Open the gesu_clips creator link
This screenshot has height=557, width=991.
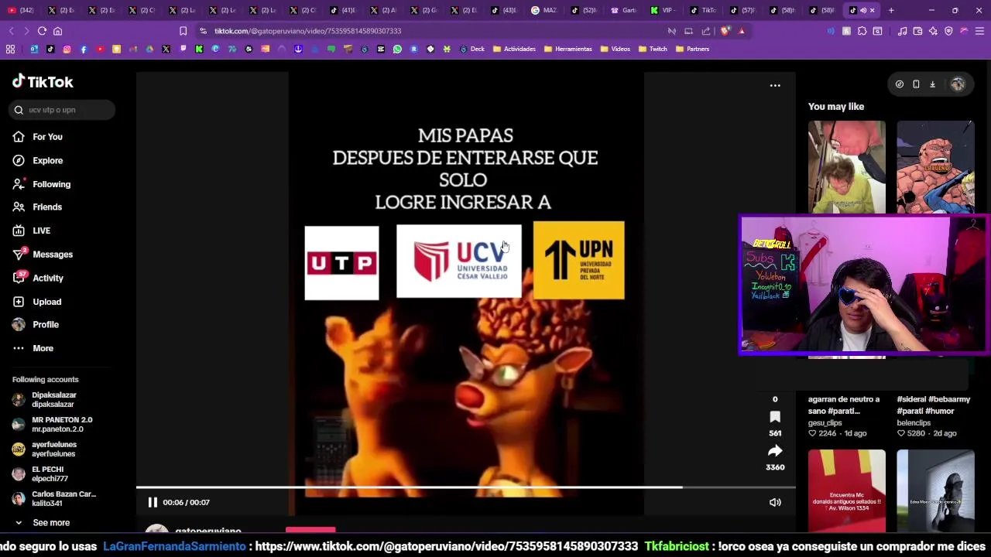point(825,423)
